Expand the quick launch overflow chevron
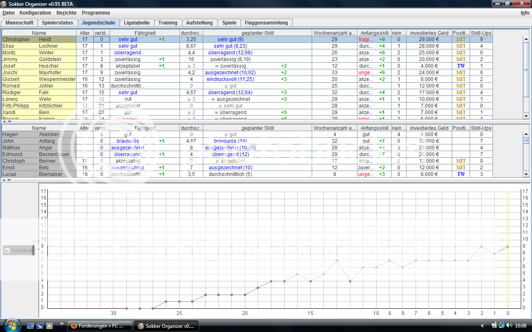The width and height of the screenshot is (532, 332). 62,323
